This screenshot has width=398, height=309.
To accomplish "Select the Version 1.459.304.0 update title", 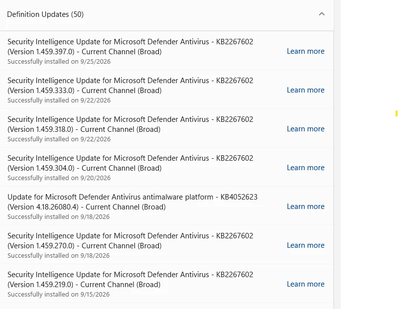I will (130, 163).
